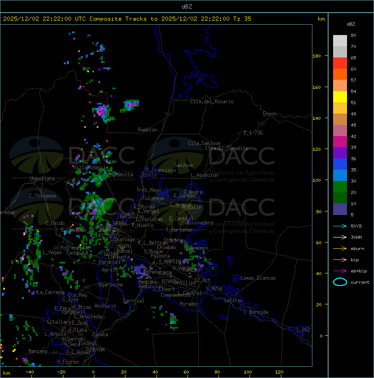The image size is (374, 378).
Task: Click the '42' value on dBZ scale
Action: (x=353, y=136)
